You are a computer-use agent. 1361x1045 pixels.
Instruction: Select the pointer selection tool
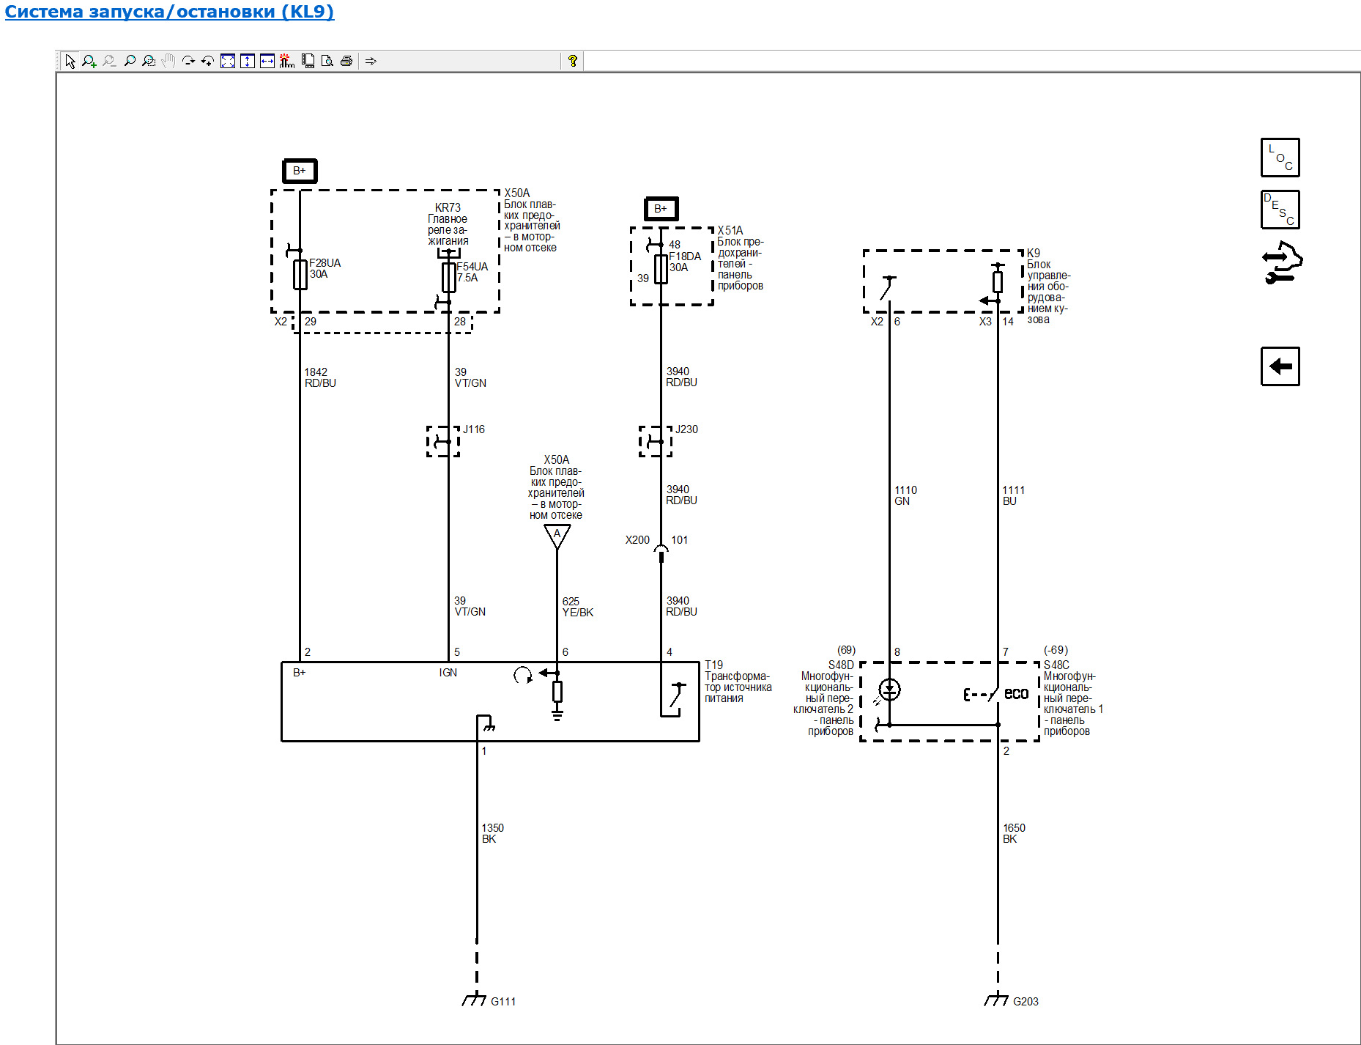pyautogui.click(x=70, y=62)
